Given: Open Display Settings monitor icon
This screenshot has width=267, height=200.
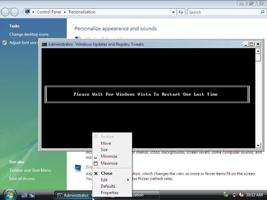Looking at the screenshot, I should [78, 168].
